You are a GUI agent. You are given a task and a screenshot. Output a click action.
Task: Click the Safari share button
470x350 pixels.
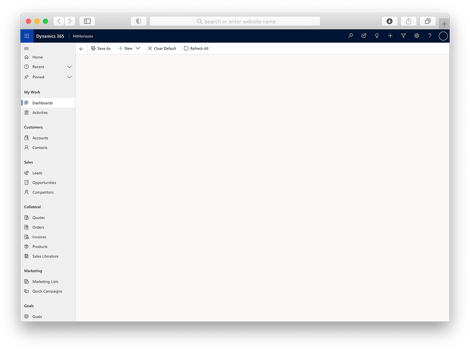pos(409,21)
